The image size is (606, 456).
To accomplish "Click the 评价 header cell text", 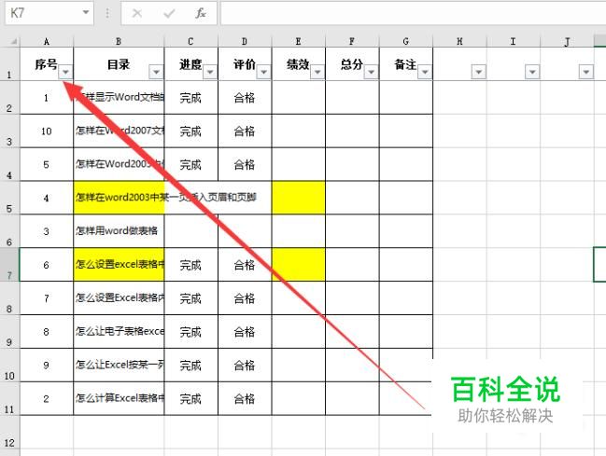I will point(245,64).
